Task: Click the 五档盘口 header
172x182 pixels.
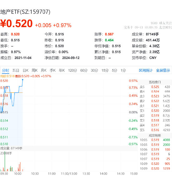Action: tap(155, 82)
